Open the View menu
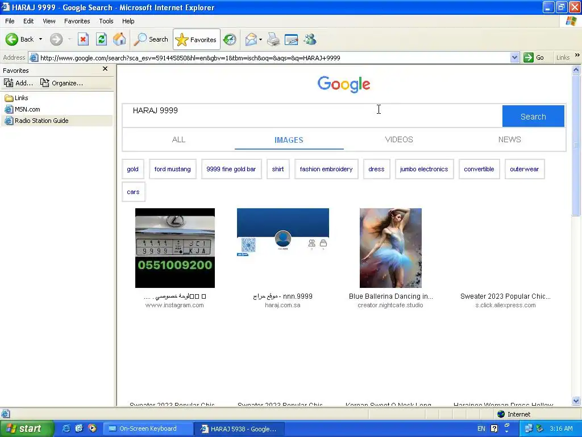 (x=49, y=21)
